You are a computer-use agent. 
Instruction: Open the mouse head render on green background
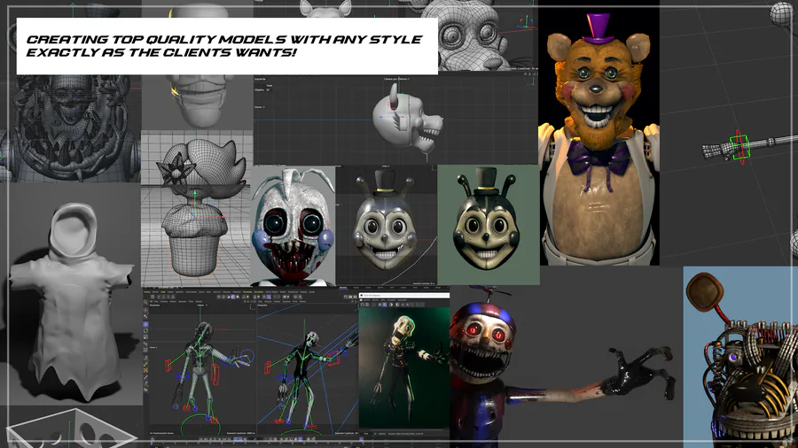[x=488, y=224]
